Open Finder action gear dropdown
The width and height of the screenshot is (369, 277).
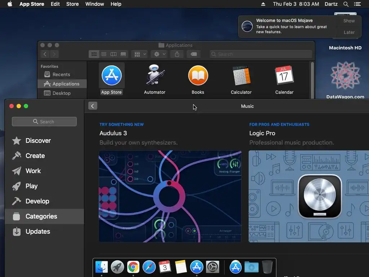click(x=160, y=54)
